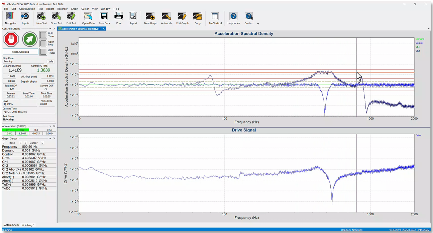Open the Help Index

click(x=234, y=18)
